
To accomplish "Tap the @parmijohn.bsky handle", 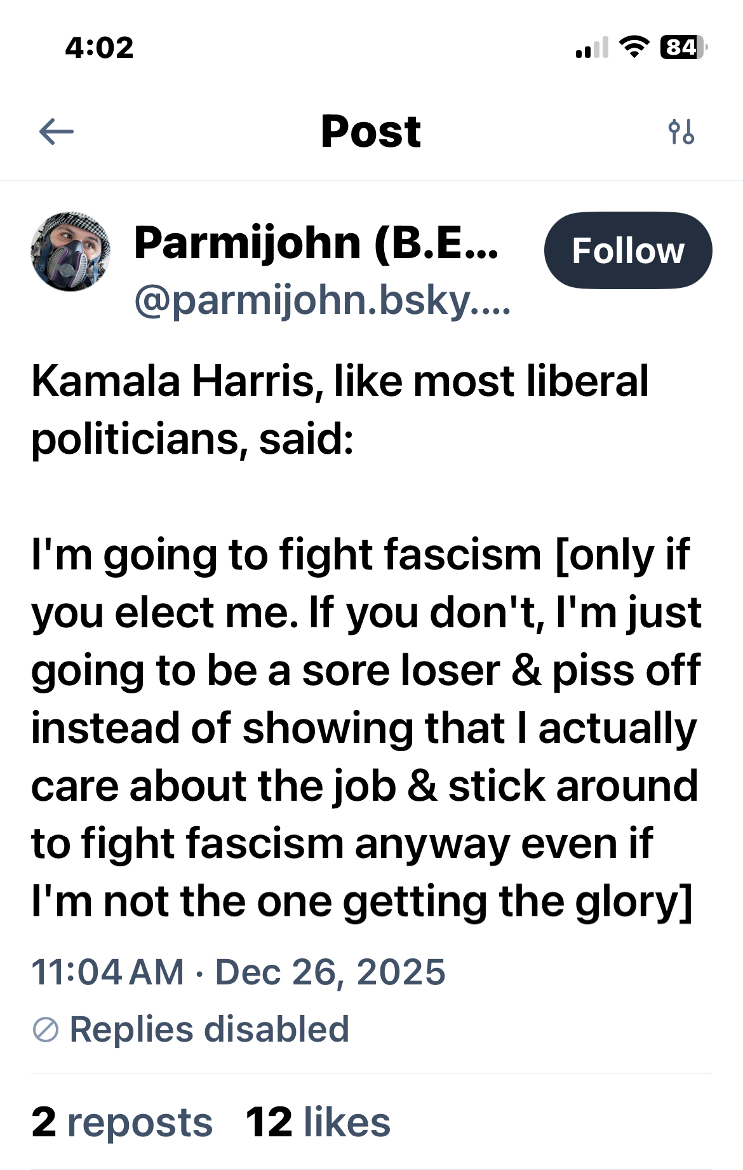I will (322, 300).
